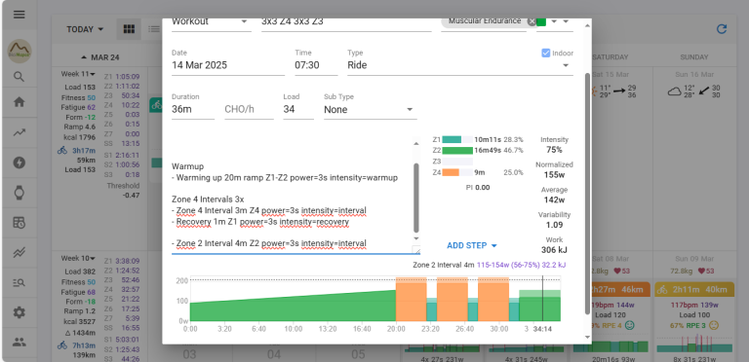Open the Workout category dropdown
This screenshot has width=749, height=362.
point(211,22)
